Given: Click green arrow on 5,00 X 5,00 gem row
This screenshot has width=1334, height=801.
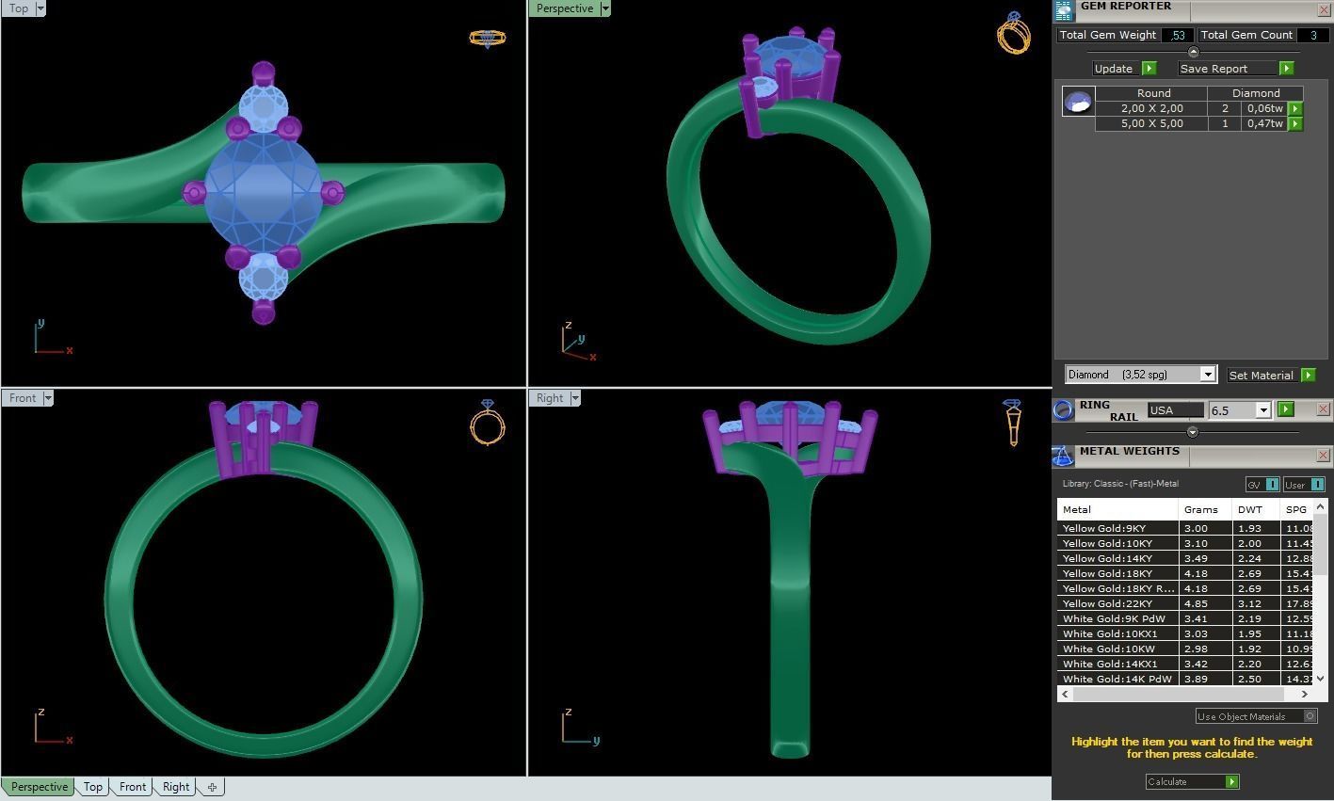Looking at the screenshot, I should (x=1295, y=123).
